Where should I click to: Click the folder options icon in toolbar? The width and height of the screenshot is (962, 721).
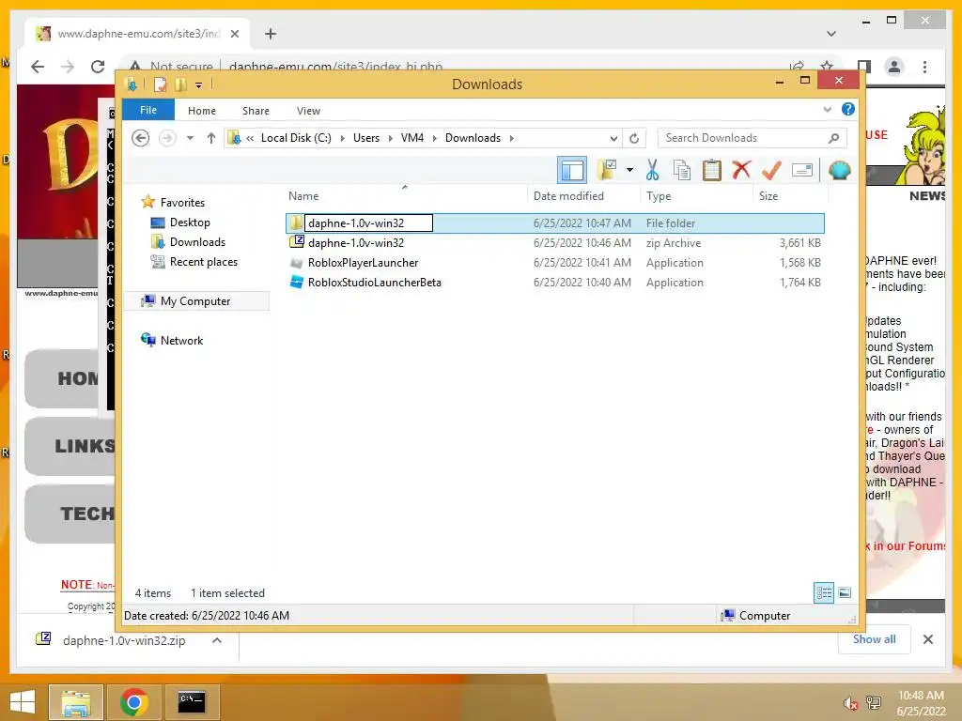coord(607,170)
